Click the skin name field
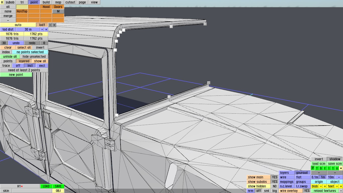 click(32, 191)
